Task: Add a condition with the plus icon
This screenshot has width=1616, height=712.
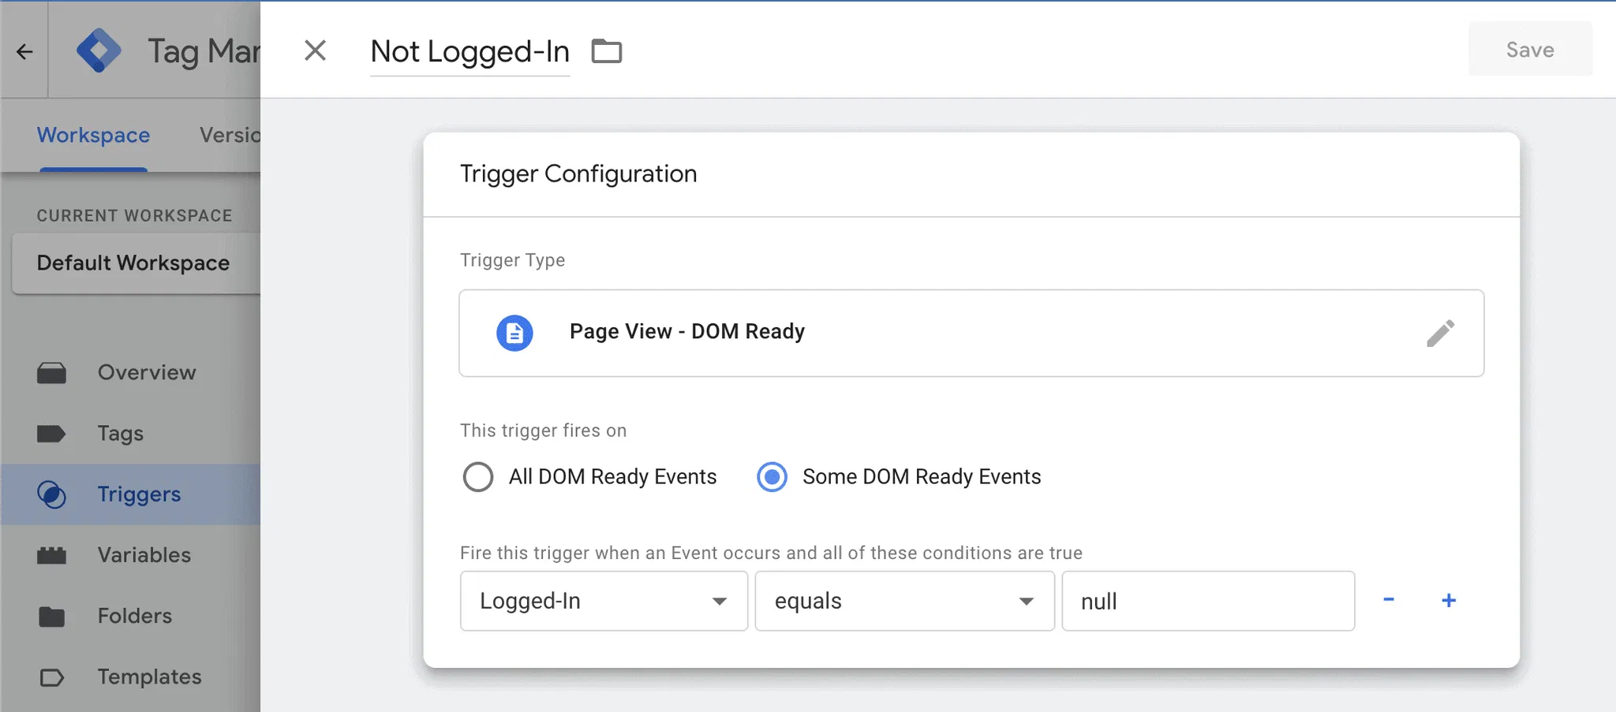Action: (x=1449, y=600)
